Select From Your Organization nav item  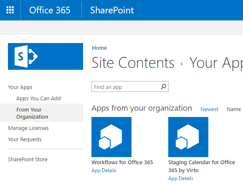[41, 113]
